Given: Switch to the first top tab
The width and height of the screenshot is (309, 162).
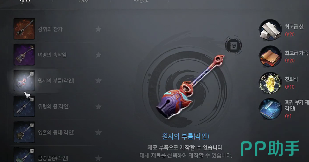Looking at the screenshot, I should pos(25,2).
